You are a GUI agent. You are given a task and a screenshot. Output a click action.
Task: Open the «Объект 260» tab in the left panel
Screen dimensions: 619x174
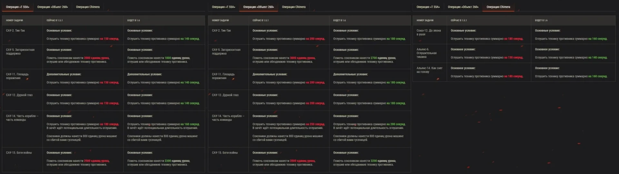pyautogui.click(x=53, y=7)
